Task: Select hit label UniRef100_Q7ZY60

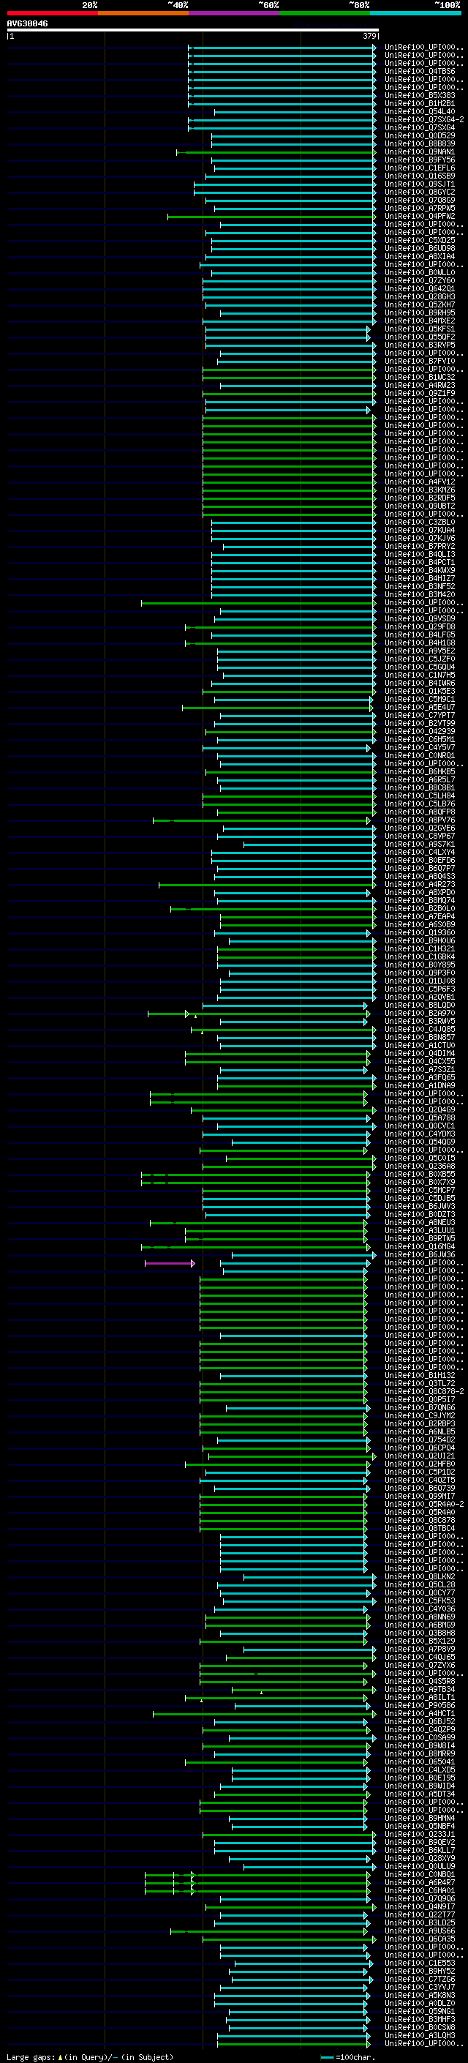Action: coord(420,281)
